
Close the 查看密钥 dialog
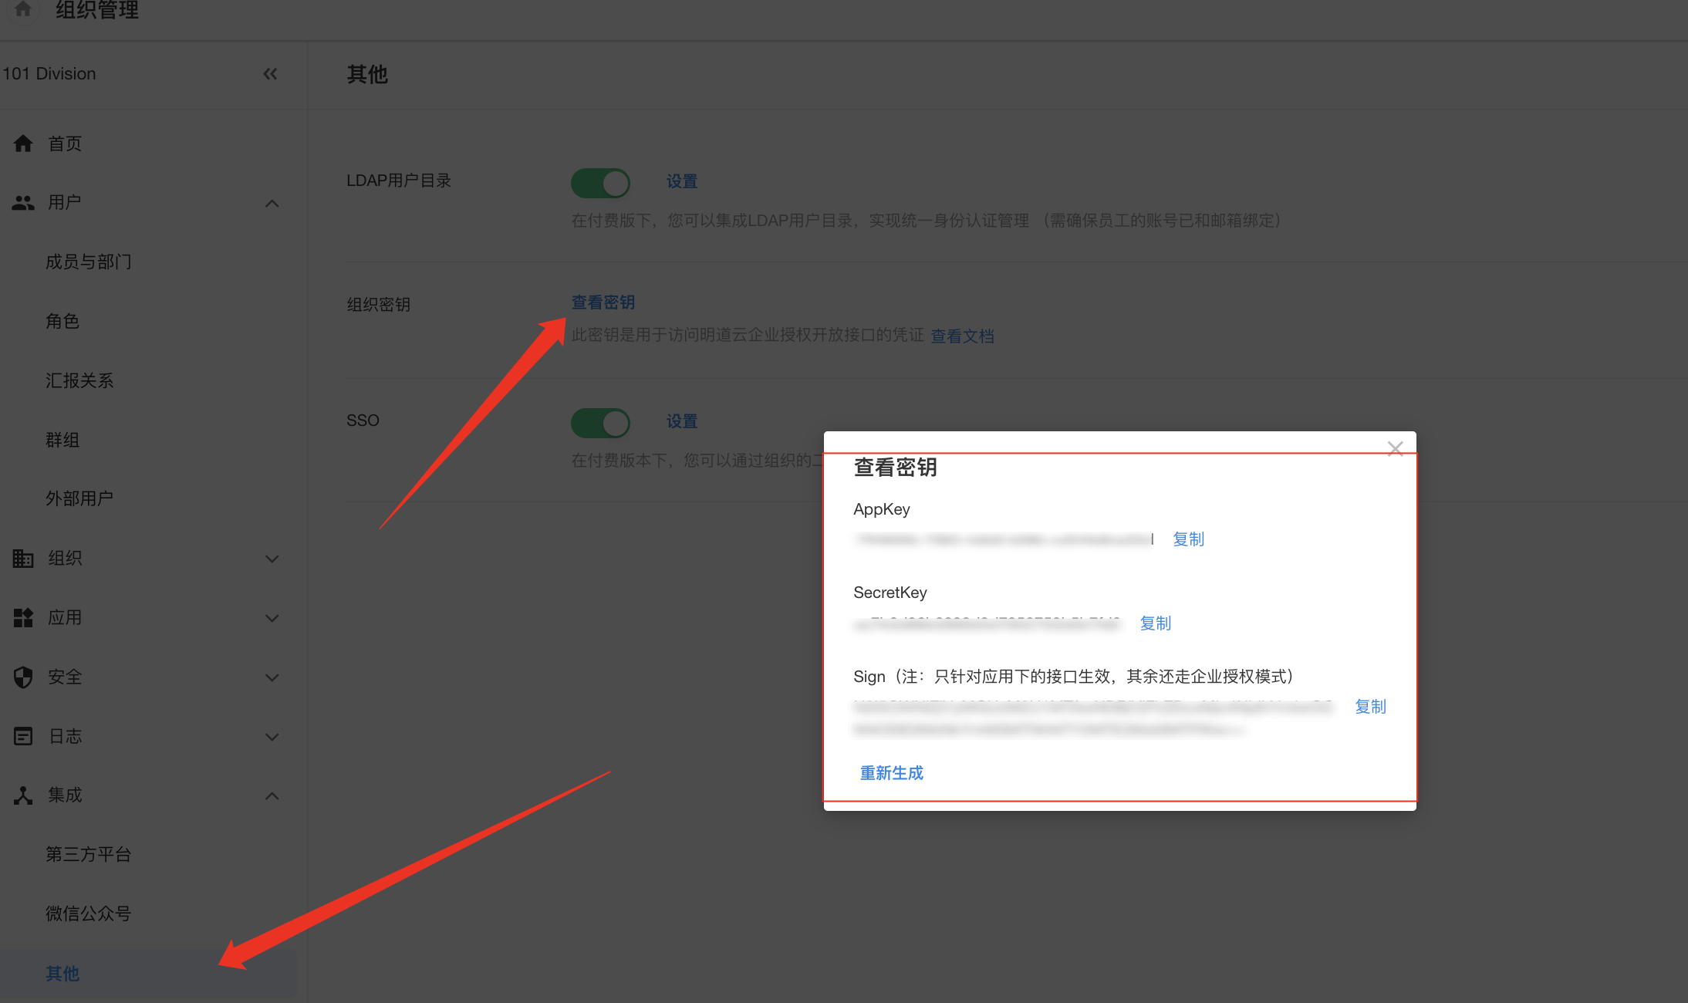(x=1395, y=449)
